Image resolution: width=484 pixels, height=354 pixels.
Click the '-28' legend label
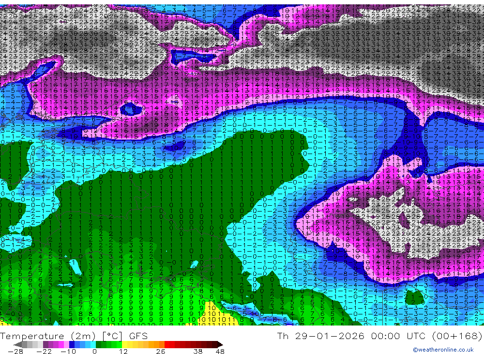pyautogui.click(x=15, y=352)
